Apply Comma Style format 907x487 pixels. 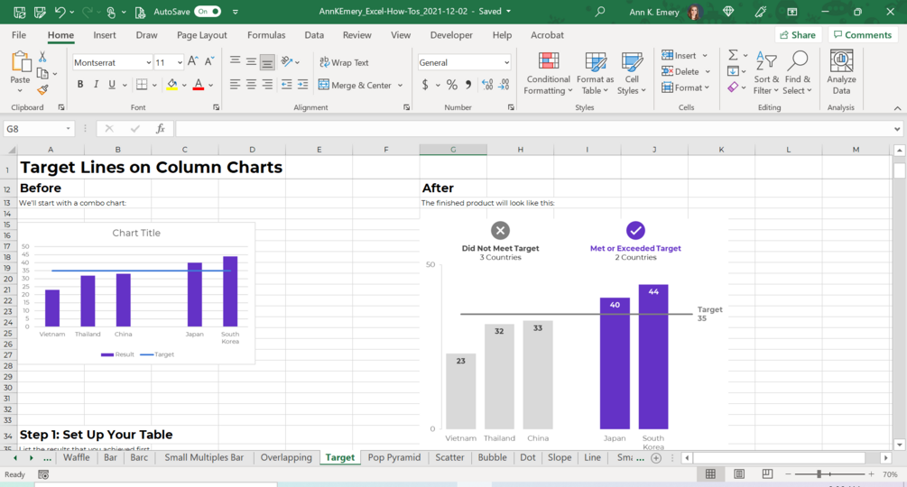468,85
